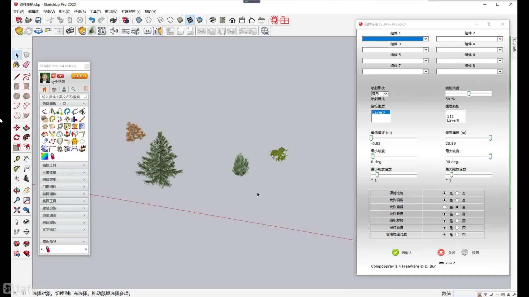The width and height of the screenshot is (529, 297).
Task: Click the Zoom Extents tool
Action: point(17,210)
